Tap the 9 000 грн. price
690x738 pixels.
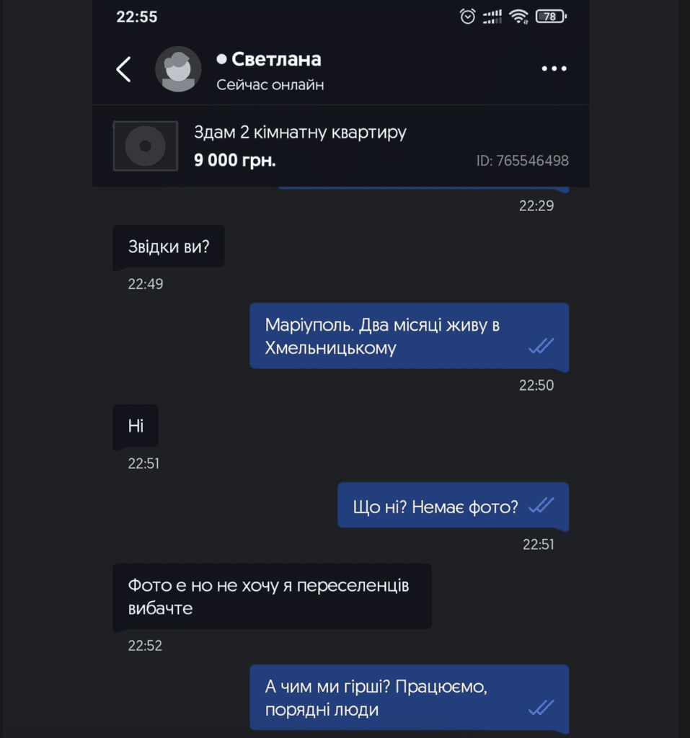tap(234, 160)
